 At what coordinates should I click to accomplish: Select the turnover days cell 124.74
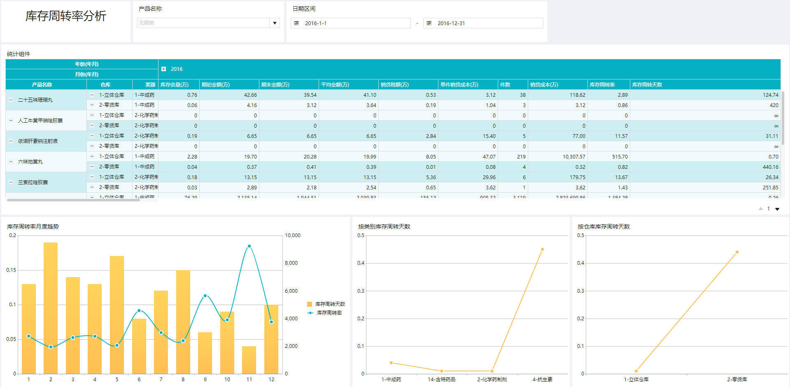(705, 95)
